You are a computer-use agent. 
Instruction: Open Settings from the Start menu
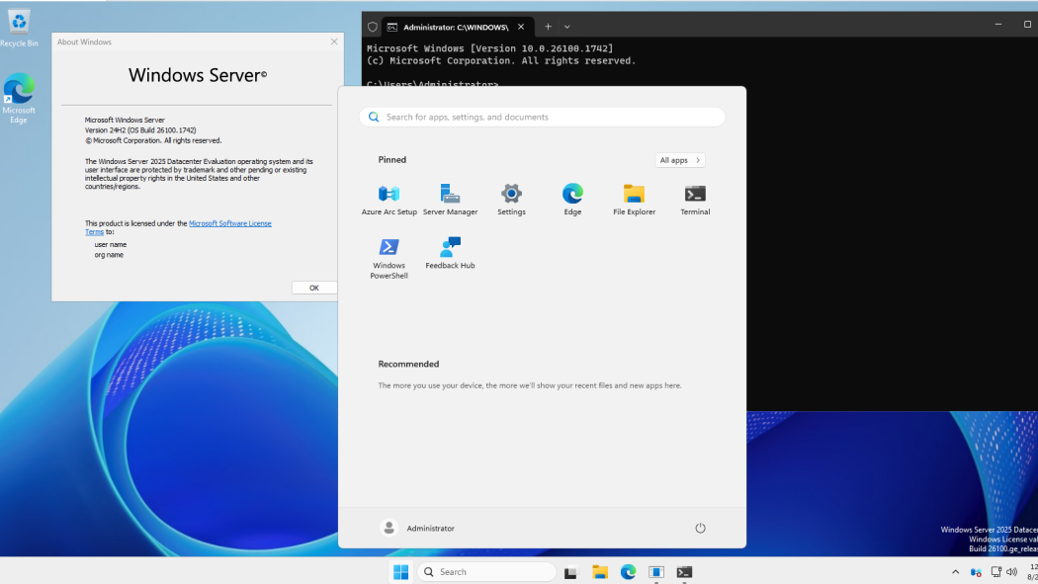click(x=511, y=199)
